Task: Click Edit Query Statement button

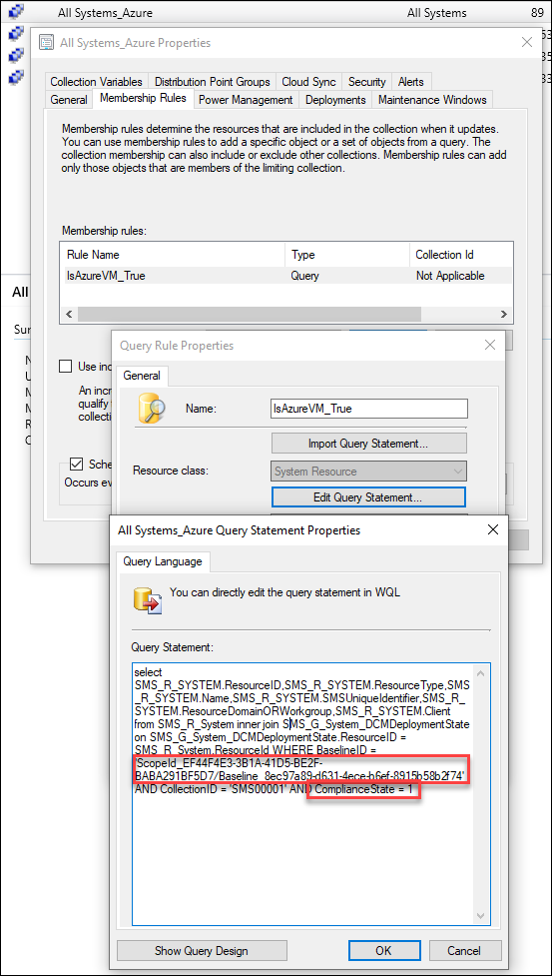Action: coord(368,497)
